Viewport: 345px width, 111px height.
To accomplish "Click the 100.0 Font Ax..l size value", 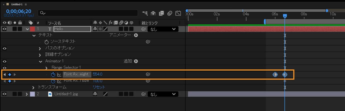I will pyautogui.click(x=98, y=81).
